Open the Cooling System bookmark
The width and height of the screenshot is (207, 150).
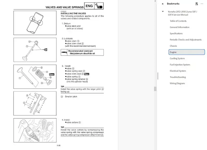[177, 58]
